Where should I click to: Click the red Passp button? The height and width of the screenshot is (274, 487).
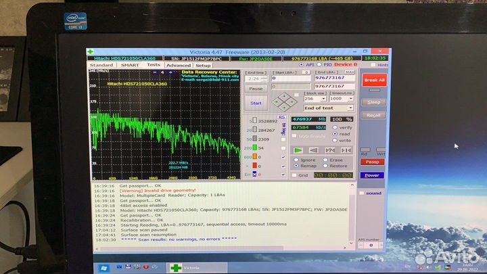pos(372,162)
